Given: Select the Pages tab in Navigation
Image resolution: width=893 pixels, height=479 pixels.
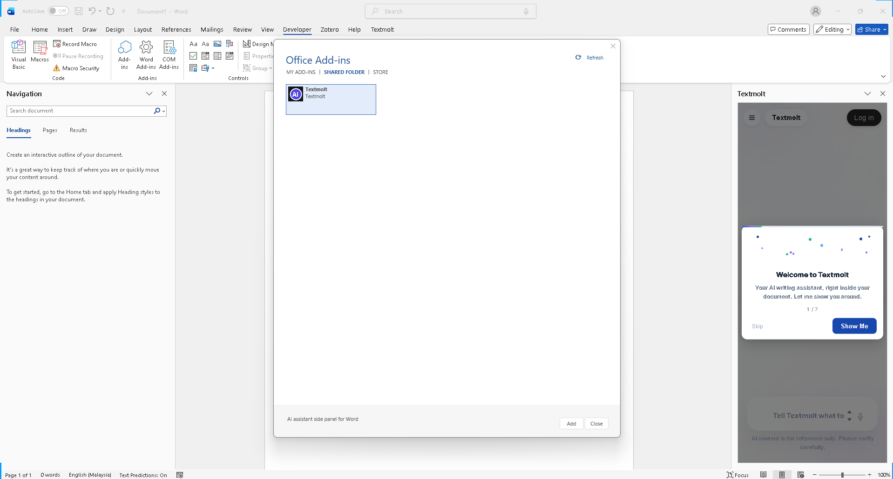Looking at the screenshot, I should [x=50, y=130].
